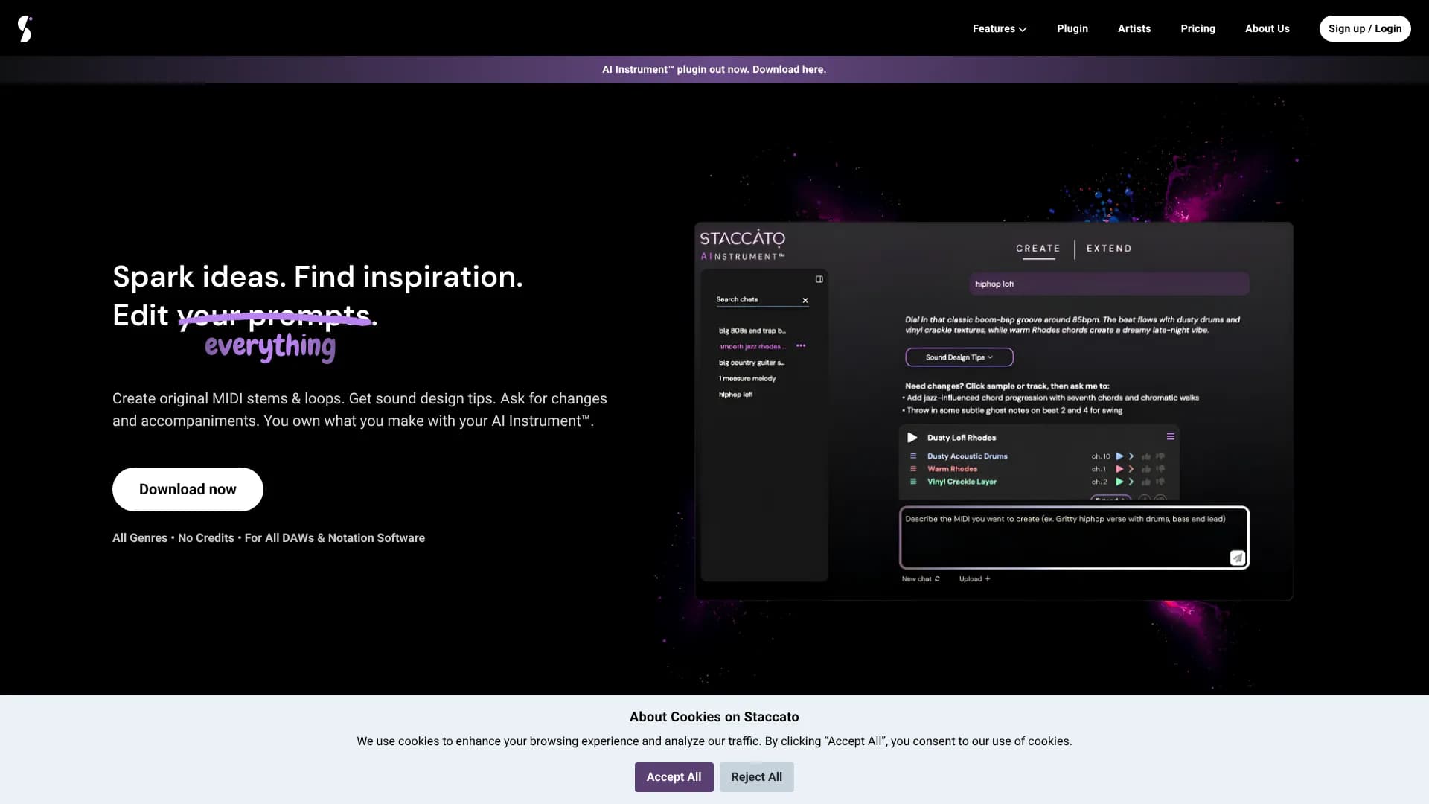Play the Dusty Lofi Rhodes sample
The width and height of the screenshot is (1429, 804).
[x=912, y=438]
